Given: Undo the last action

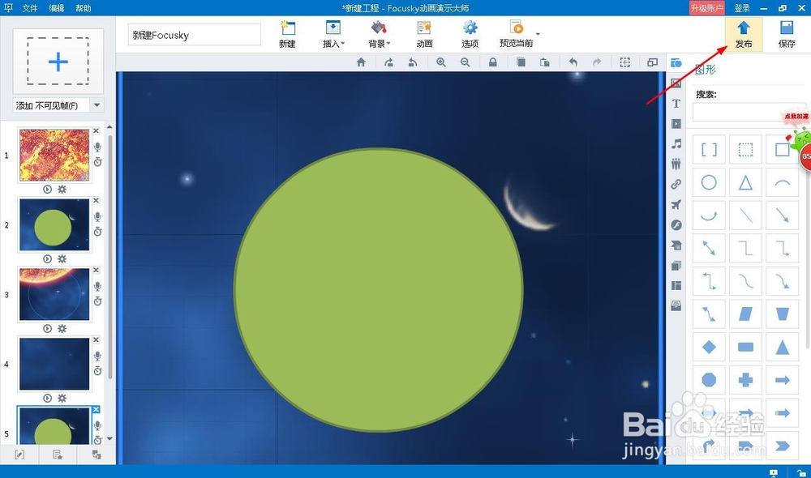Looking at the screenshot, I should [x=573, y=62].
